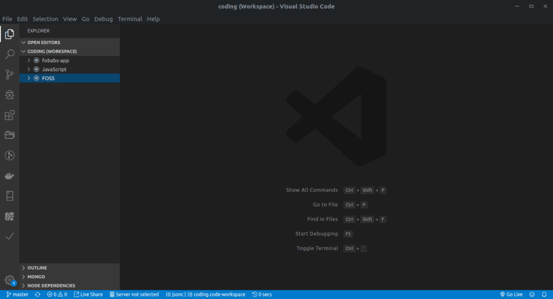This screenshot has width=553, height=299.
Task: Expand the fobabs-app folder chevron
Action: [x=29, y=60]
